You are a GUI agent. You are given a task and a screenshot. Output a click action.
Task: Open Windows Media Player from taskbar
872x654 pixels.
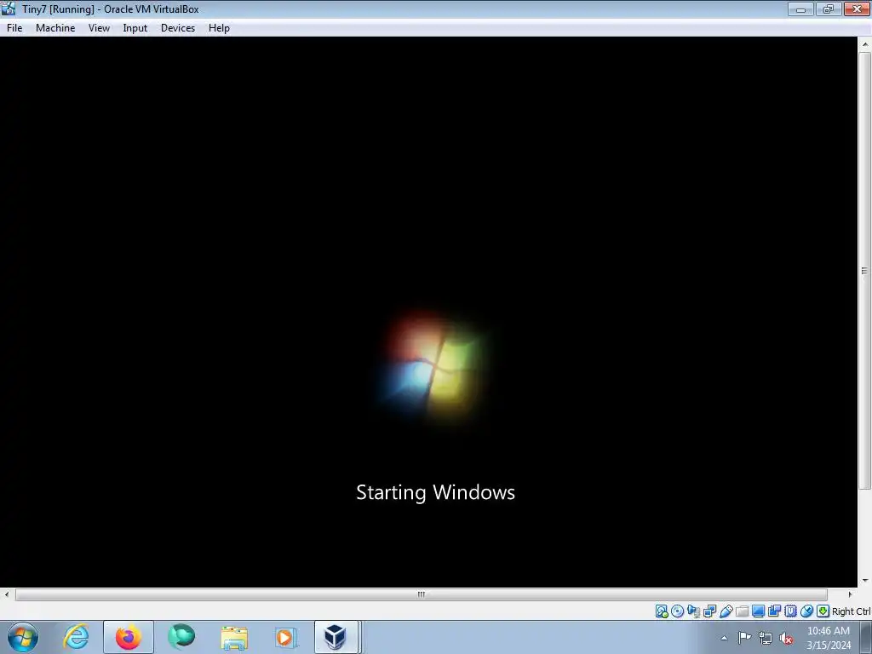click(286, 637)
